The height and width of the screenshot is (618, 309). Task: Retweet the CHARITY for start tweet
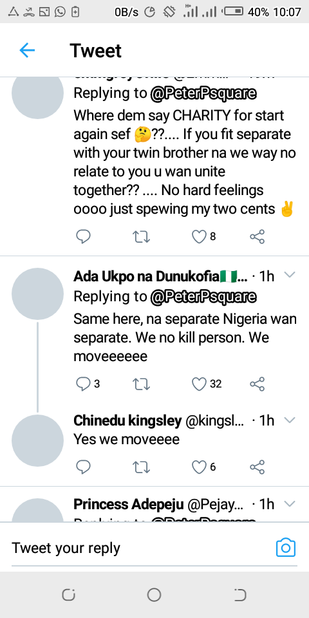click(141, 236)
